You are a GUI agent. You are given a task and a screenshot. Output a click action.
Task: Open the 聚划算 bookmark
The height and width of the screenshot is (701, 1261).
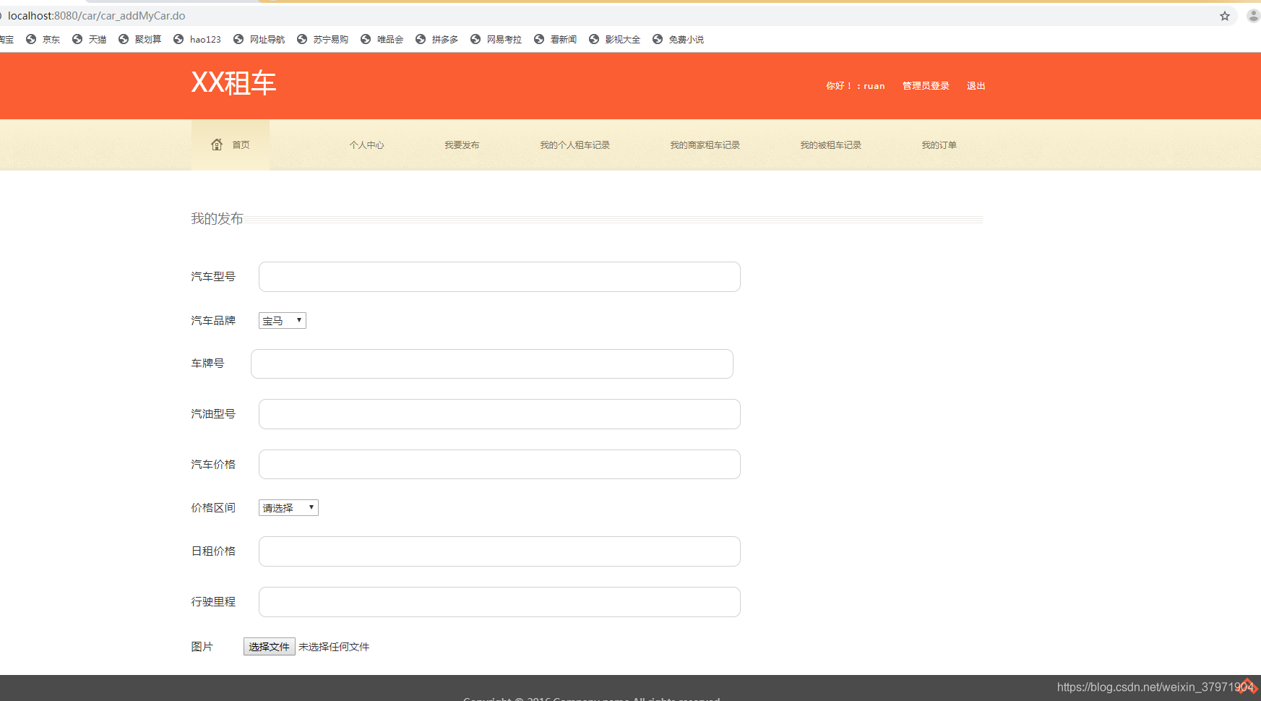tap(140, 39)
